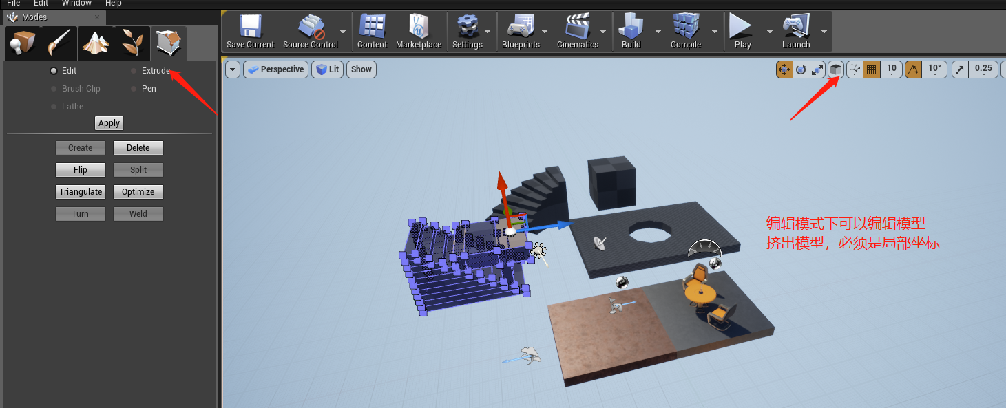This screenshot has width=1006, height=408.
Task: Click the Triangulate button
Action: pyautogui.click(x=81, y=192)
